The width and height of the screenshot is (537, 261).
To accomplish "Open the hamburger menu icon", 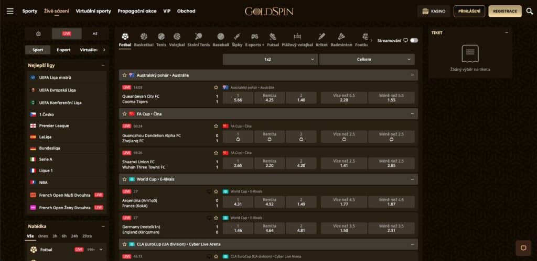I will [x=9, y=11].
